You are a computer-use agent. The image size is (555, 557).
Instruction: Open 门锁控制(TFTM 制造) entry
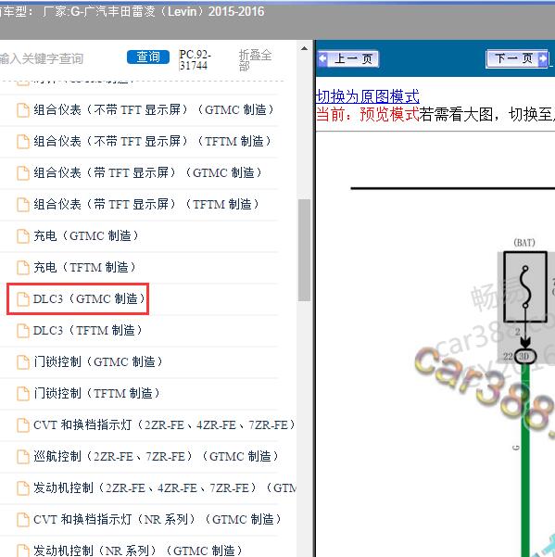coord(96,393)
